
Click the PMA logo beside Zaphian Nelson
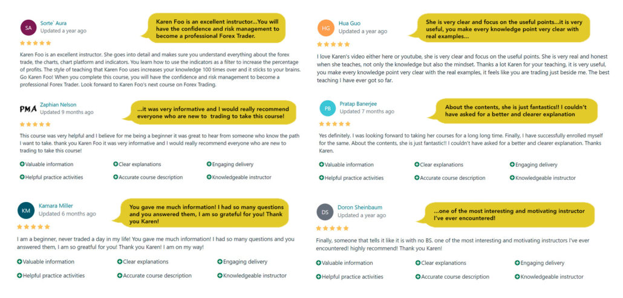[28, 109]
